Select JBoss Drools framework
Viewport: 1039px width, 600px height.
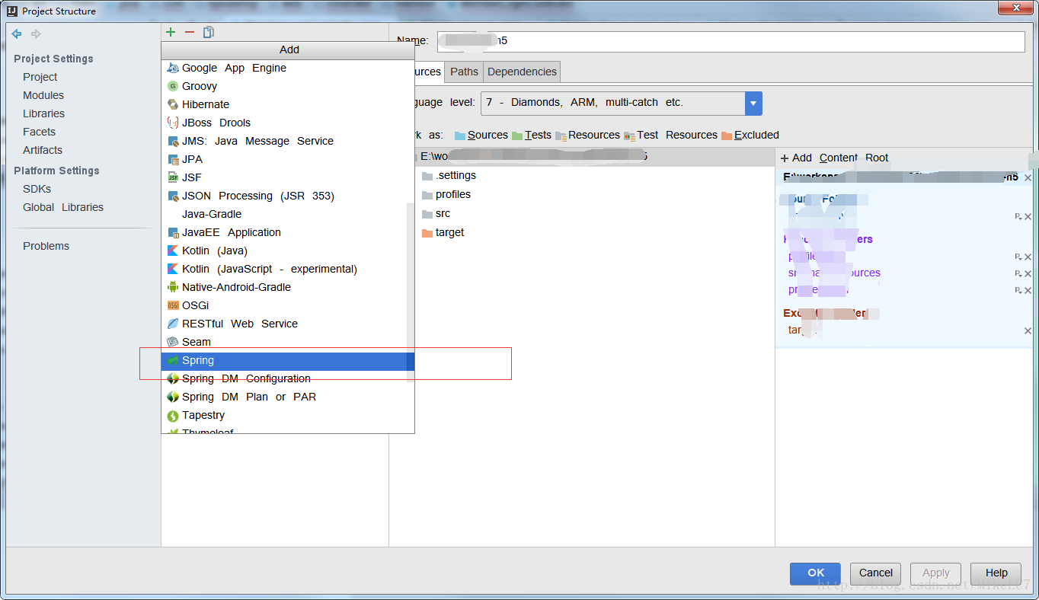tap(288, 123)
